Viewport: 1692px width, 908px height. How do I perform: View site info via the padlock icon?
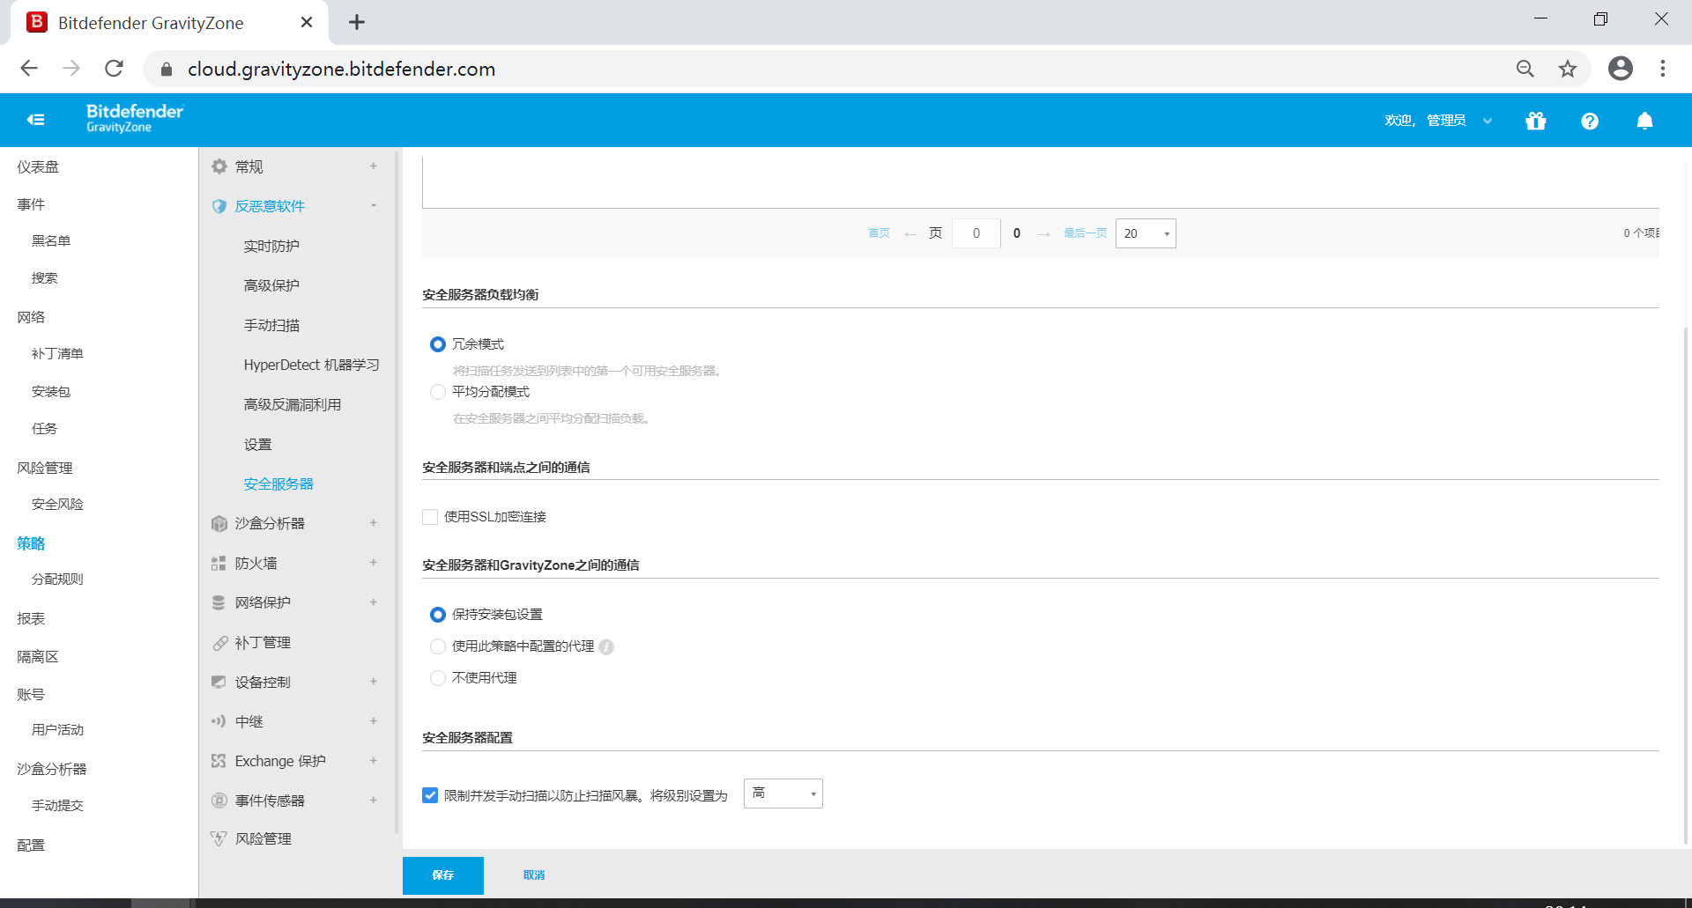tap(167, 69)
